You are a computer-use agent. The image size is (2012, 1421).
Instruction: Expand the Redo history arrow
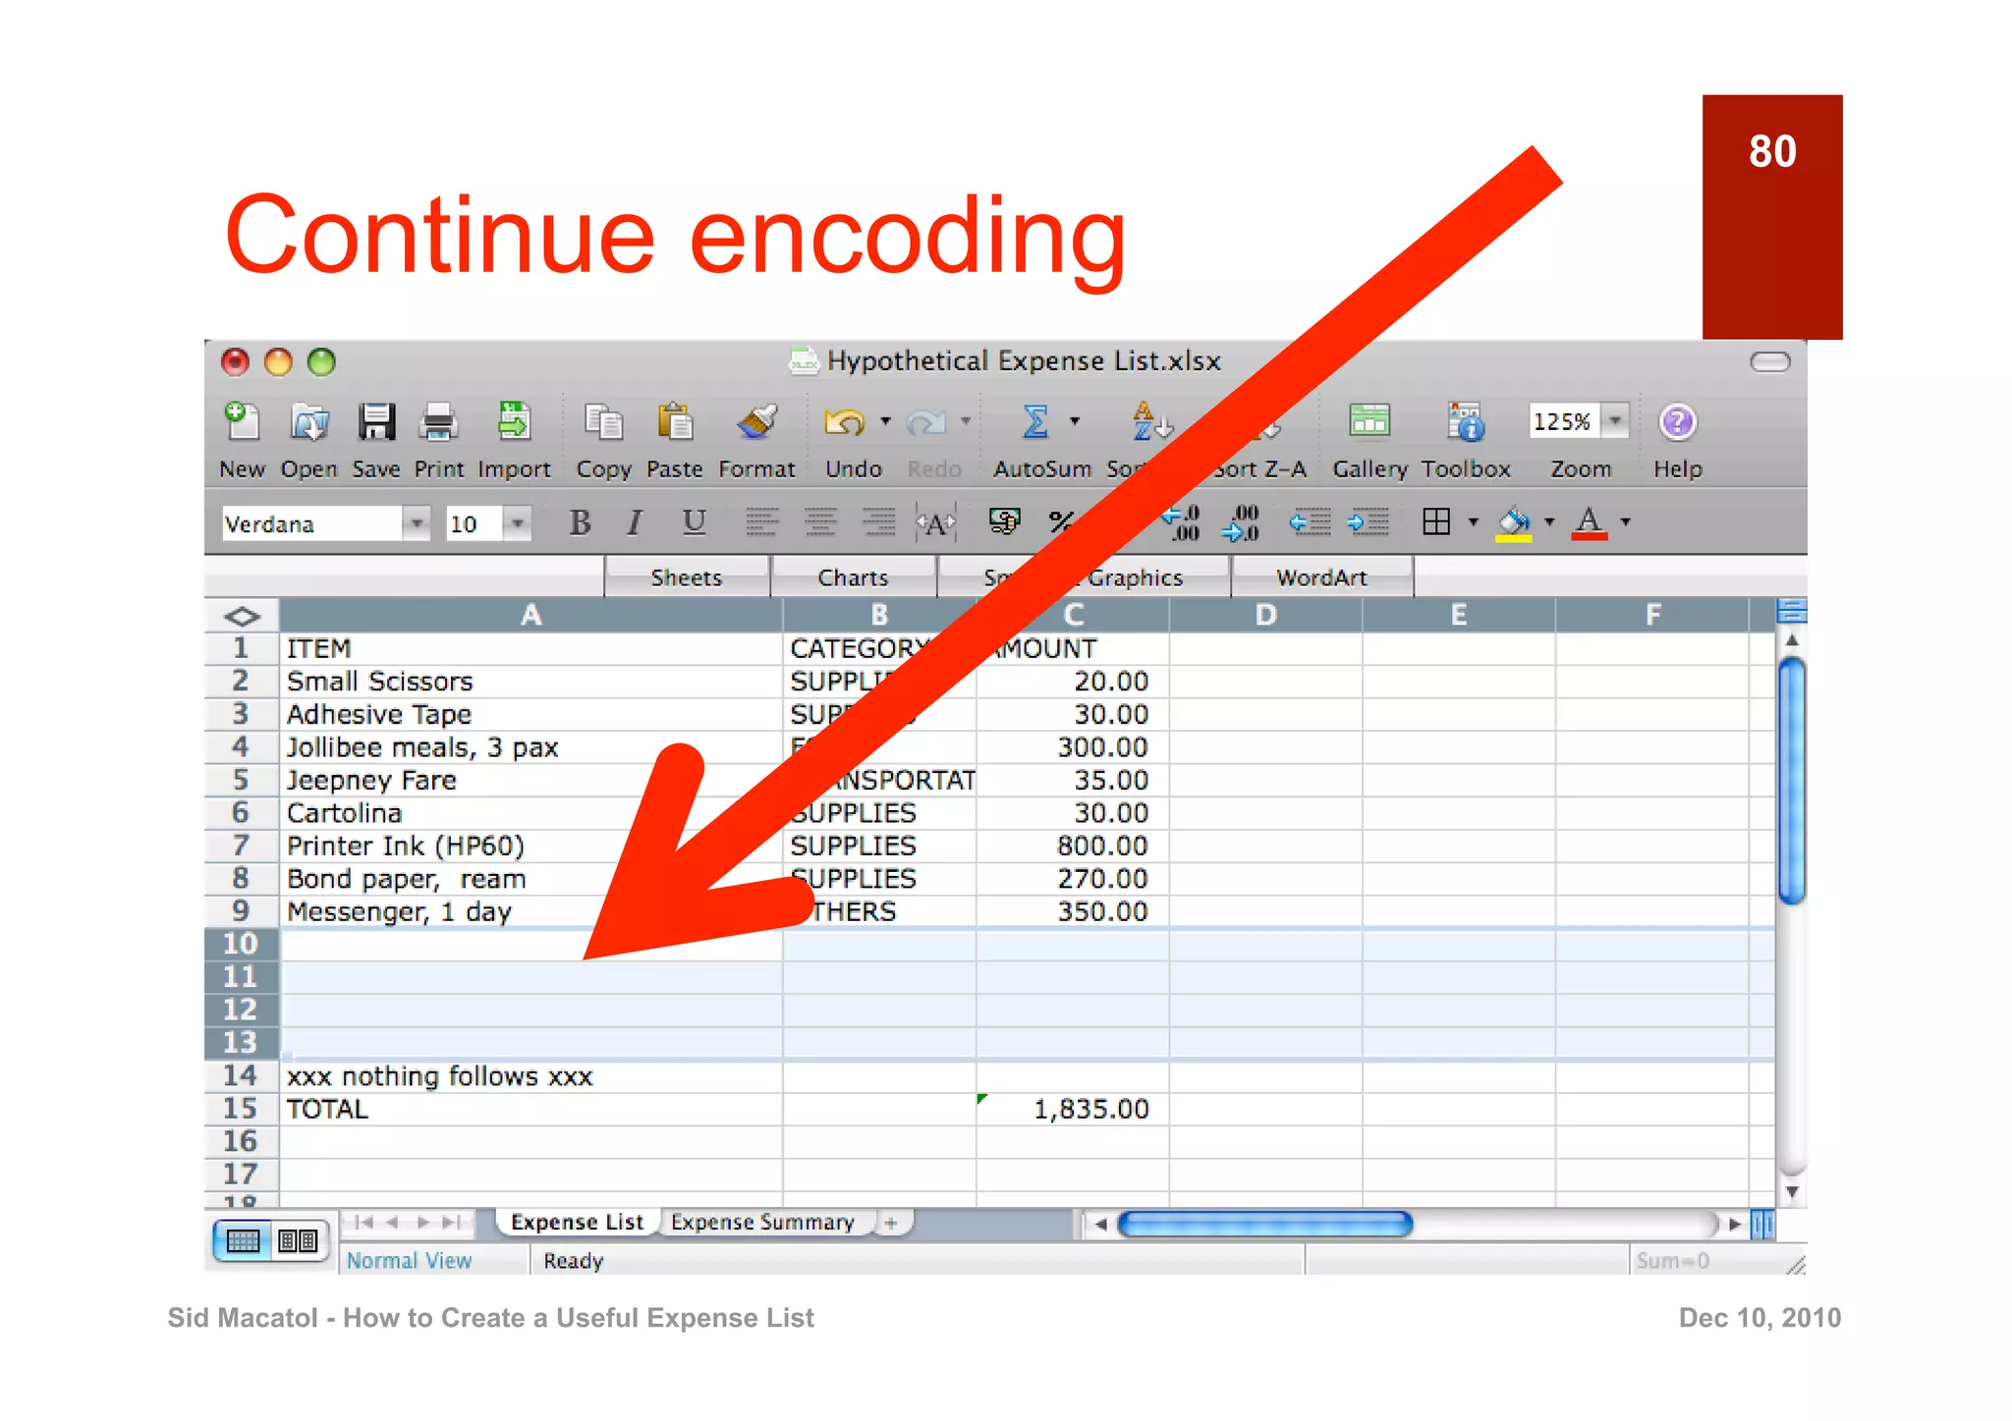[966, 420]
